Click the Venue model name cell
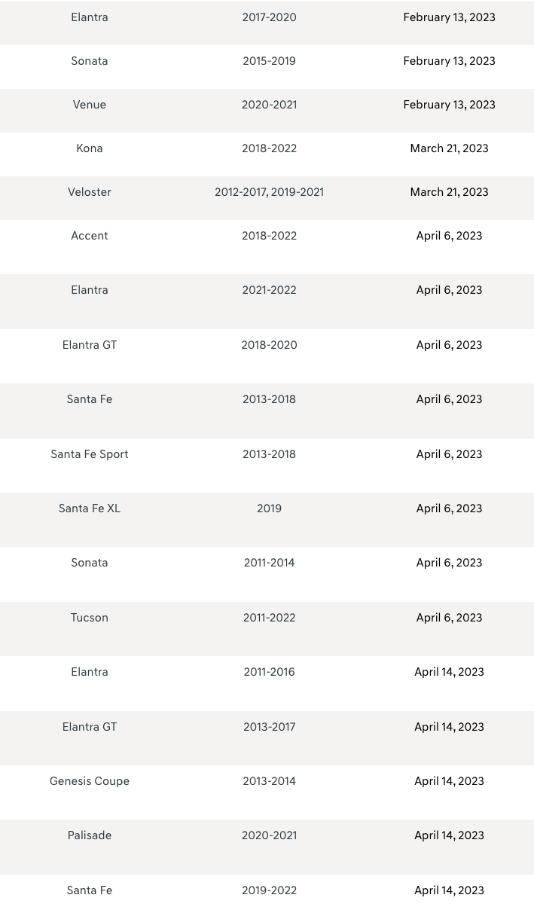The height and width of the screenshot is (910, 534). pyautogui.click(x=90, y=105)
